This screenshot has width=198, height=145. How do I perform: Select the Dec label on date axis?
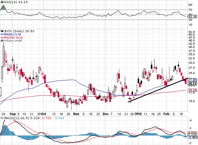click(x=106, y=114)
